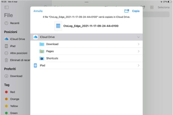This screenshot has width=173, height=115.
Task: Tap the battery indicator in status bar
Action: point(170,2)
